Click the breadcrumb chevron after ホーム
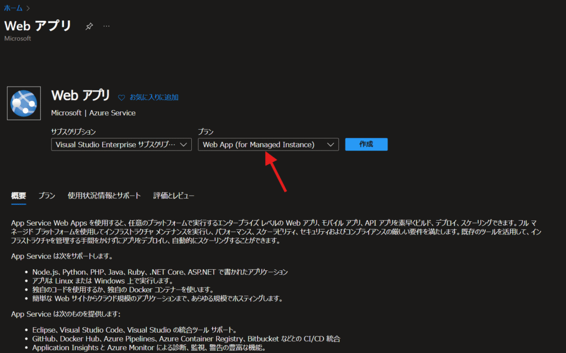 click(x=28, y=8)
